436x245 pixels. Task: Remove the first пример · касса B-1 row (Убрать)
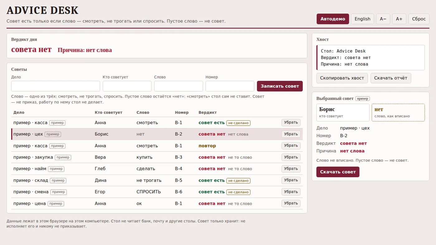click(291, 122)
